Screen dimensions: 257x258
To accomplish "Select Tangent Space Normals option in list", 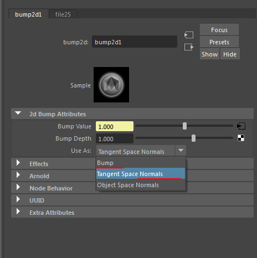I will coord(141,173).
